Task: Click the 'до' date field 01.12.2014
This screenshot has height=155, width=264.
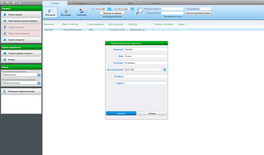Action: [x=124, y=9]
